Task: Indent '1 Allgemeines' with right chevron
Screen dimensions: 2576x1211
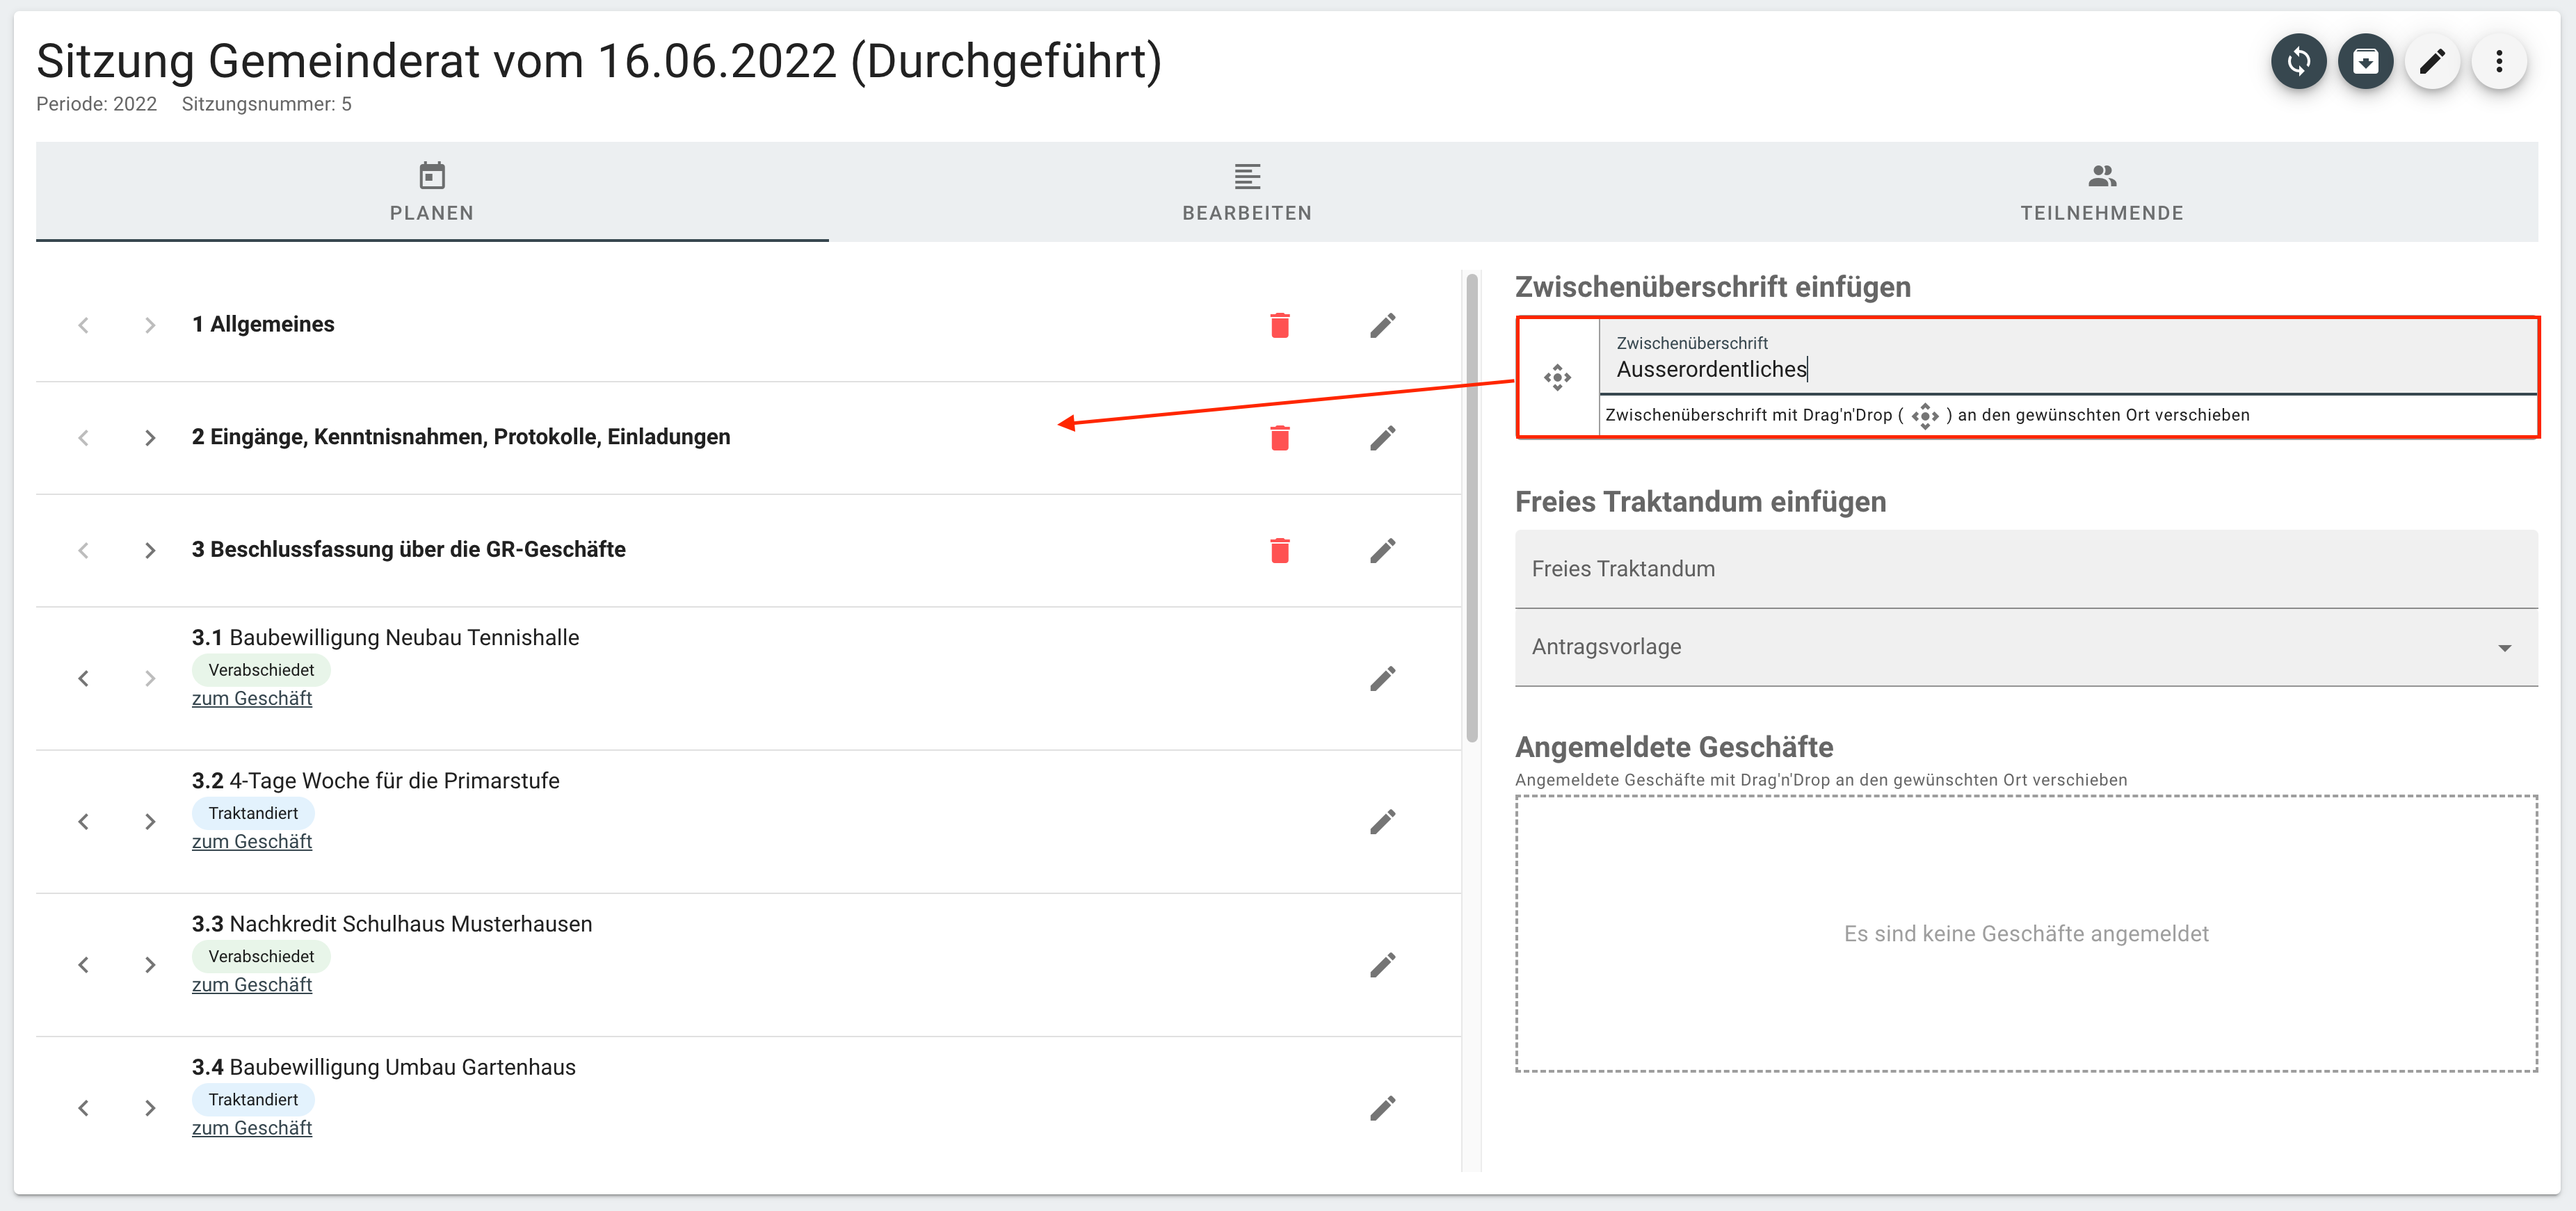Action: point(150,325)
